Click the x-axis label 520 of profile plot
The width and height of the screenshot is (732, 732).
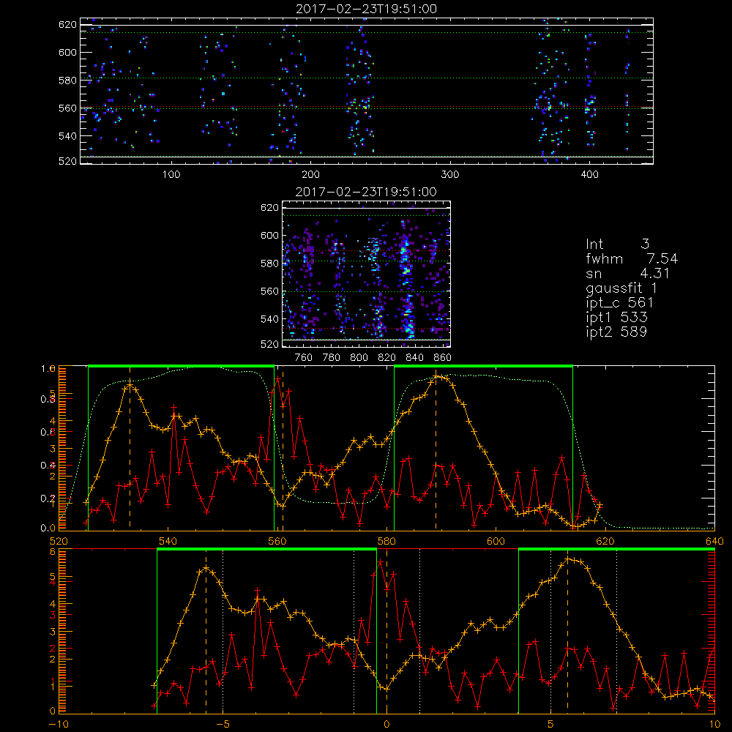click(59, 542)
